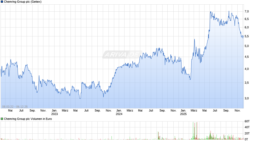Click the 7,0 price axis label
Image resolution: width=255 pixels, height=142 pixels.
pos(247,11)
